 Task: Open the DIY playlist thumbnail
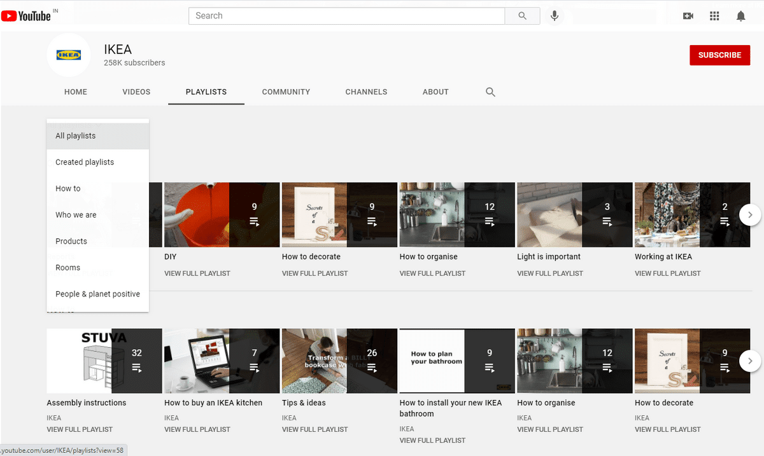click(x=222, y=215)
